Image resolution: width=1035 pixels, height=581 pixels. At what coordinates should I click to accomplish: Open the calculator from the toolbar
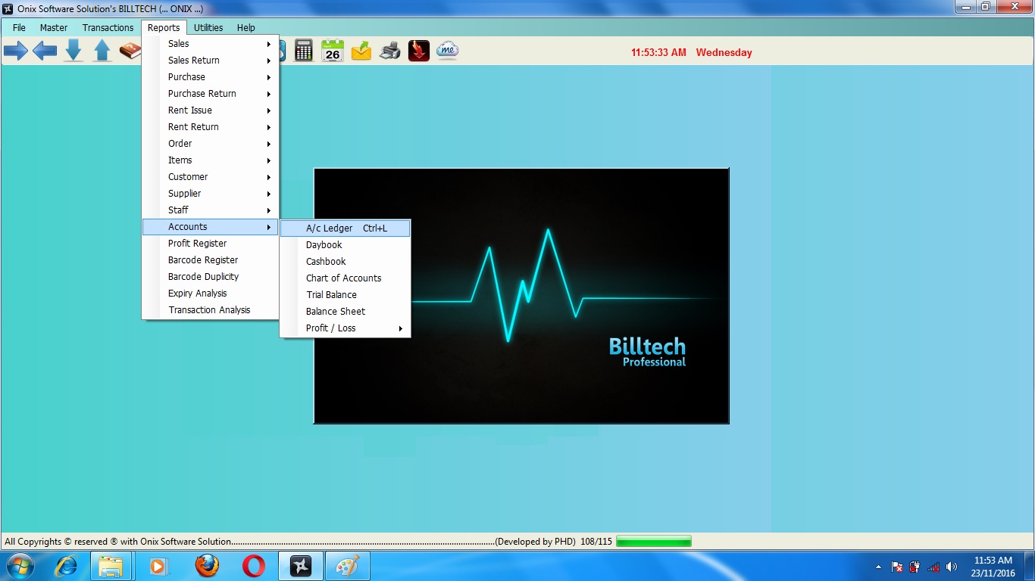tap(304, 51)
